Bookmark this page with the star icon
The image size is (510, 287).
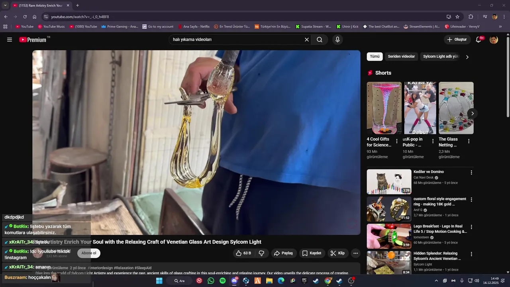(x=457, y=17)
